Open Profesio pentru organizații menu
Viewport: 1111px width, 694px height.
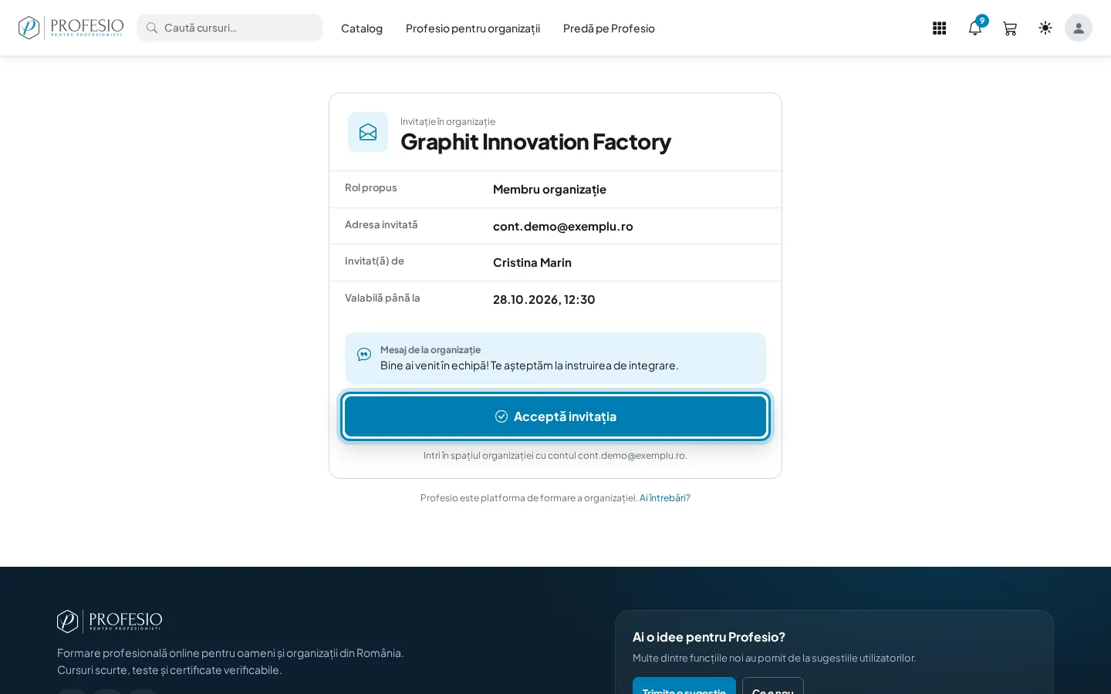473,29
